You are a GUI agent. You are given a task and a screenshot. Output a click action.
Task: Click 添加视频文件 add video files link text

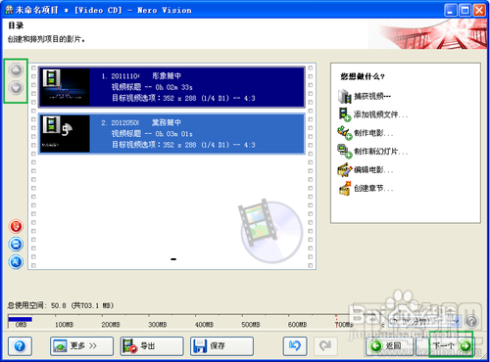click(x=381, y=114)
